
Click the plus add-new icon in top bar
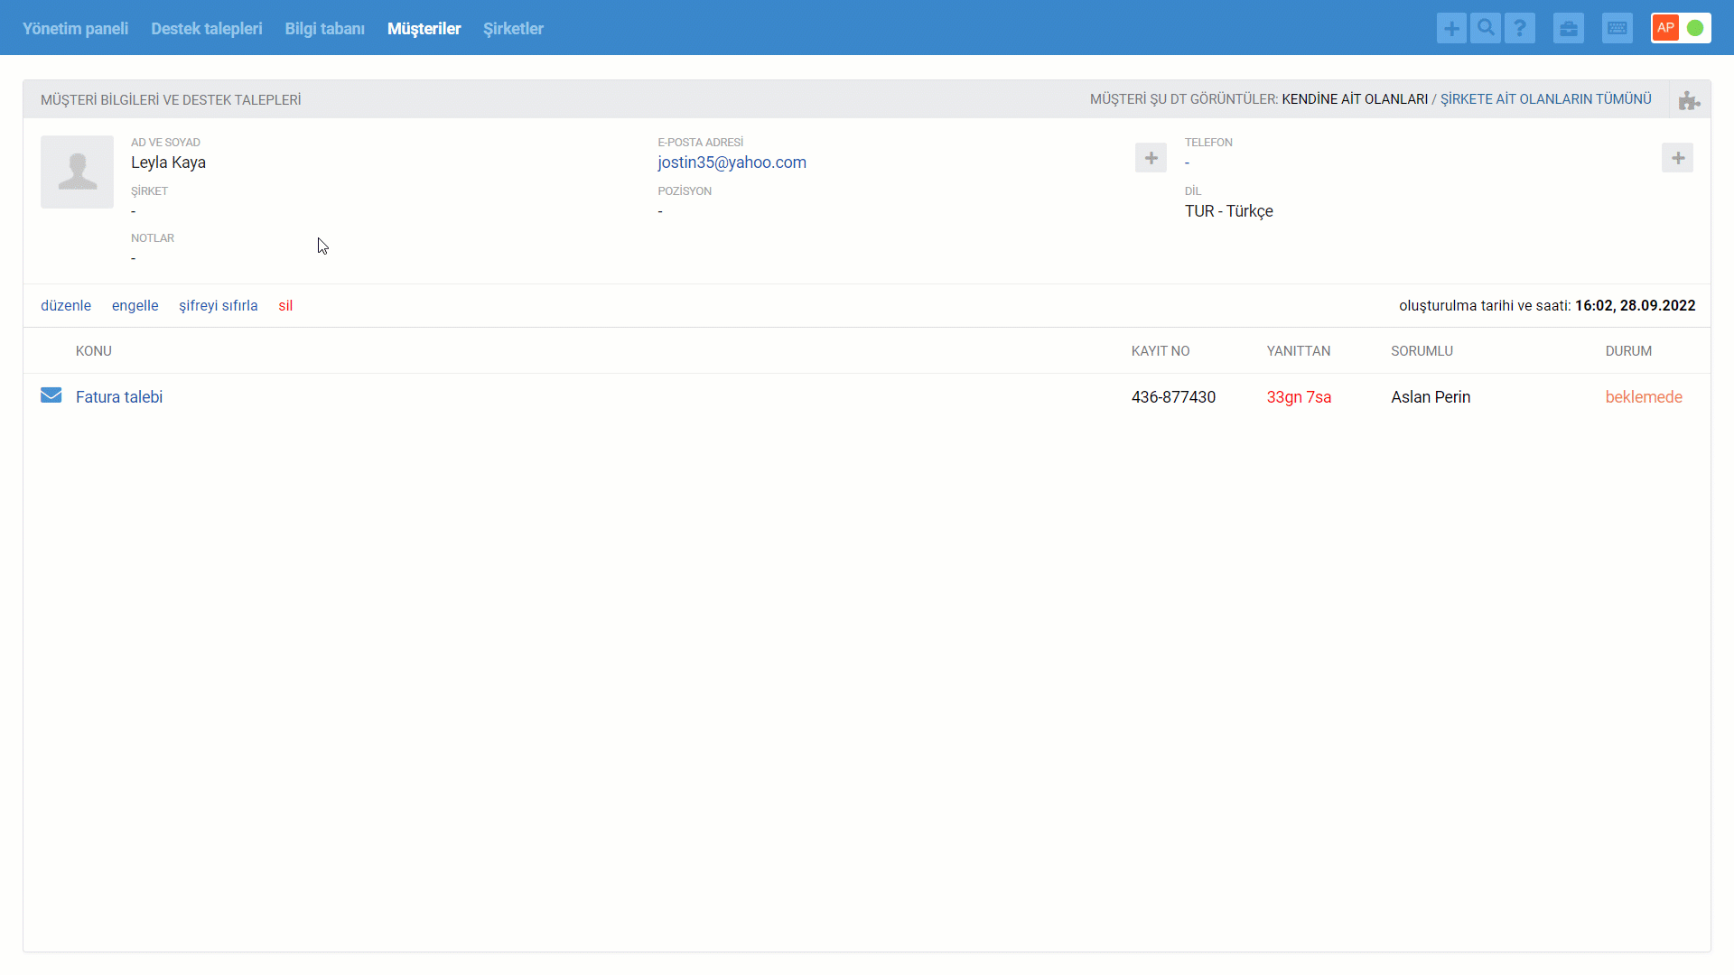coord(1451,28)
